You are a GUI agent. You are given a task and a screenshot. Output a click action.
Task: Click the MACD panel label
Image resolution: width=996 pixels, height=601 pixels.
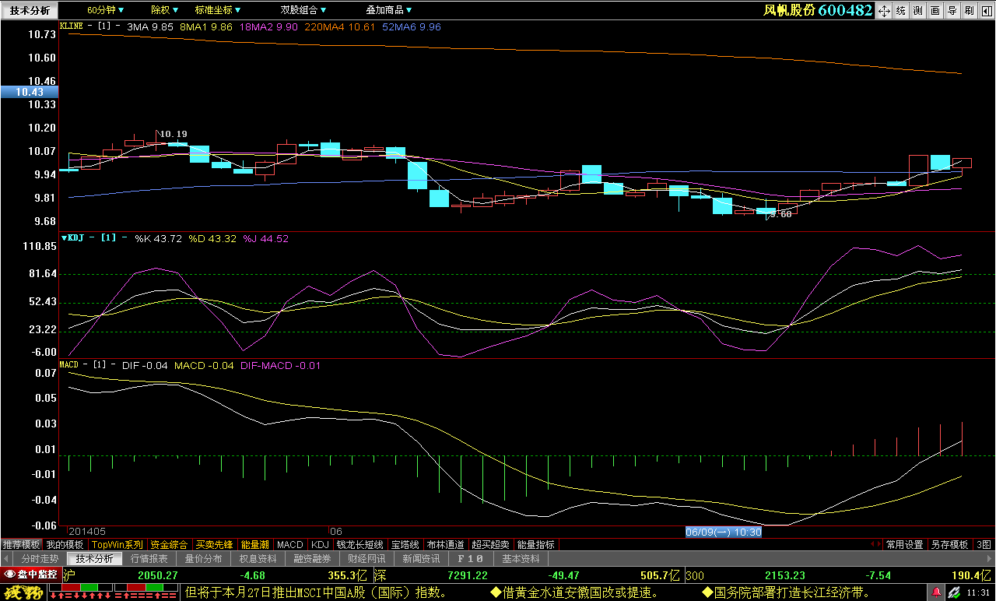(70, 364)
